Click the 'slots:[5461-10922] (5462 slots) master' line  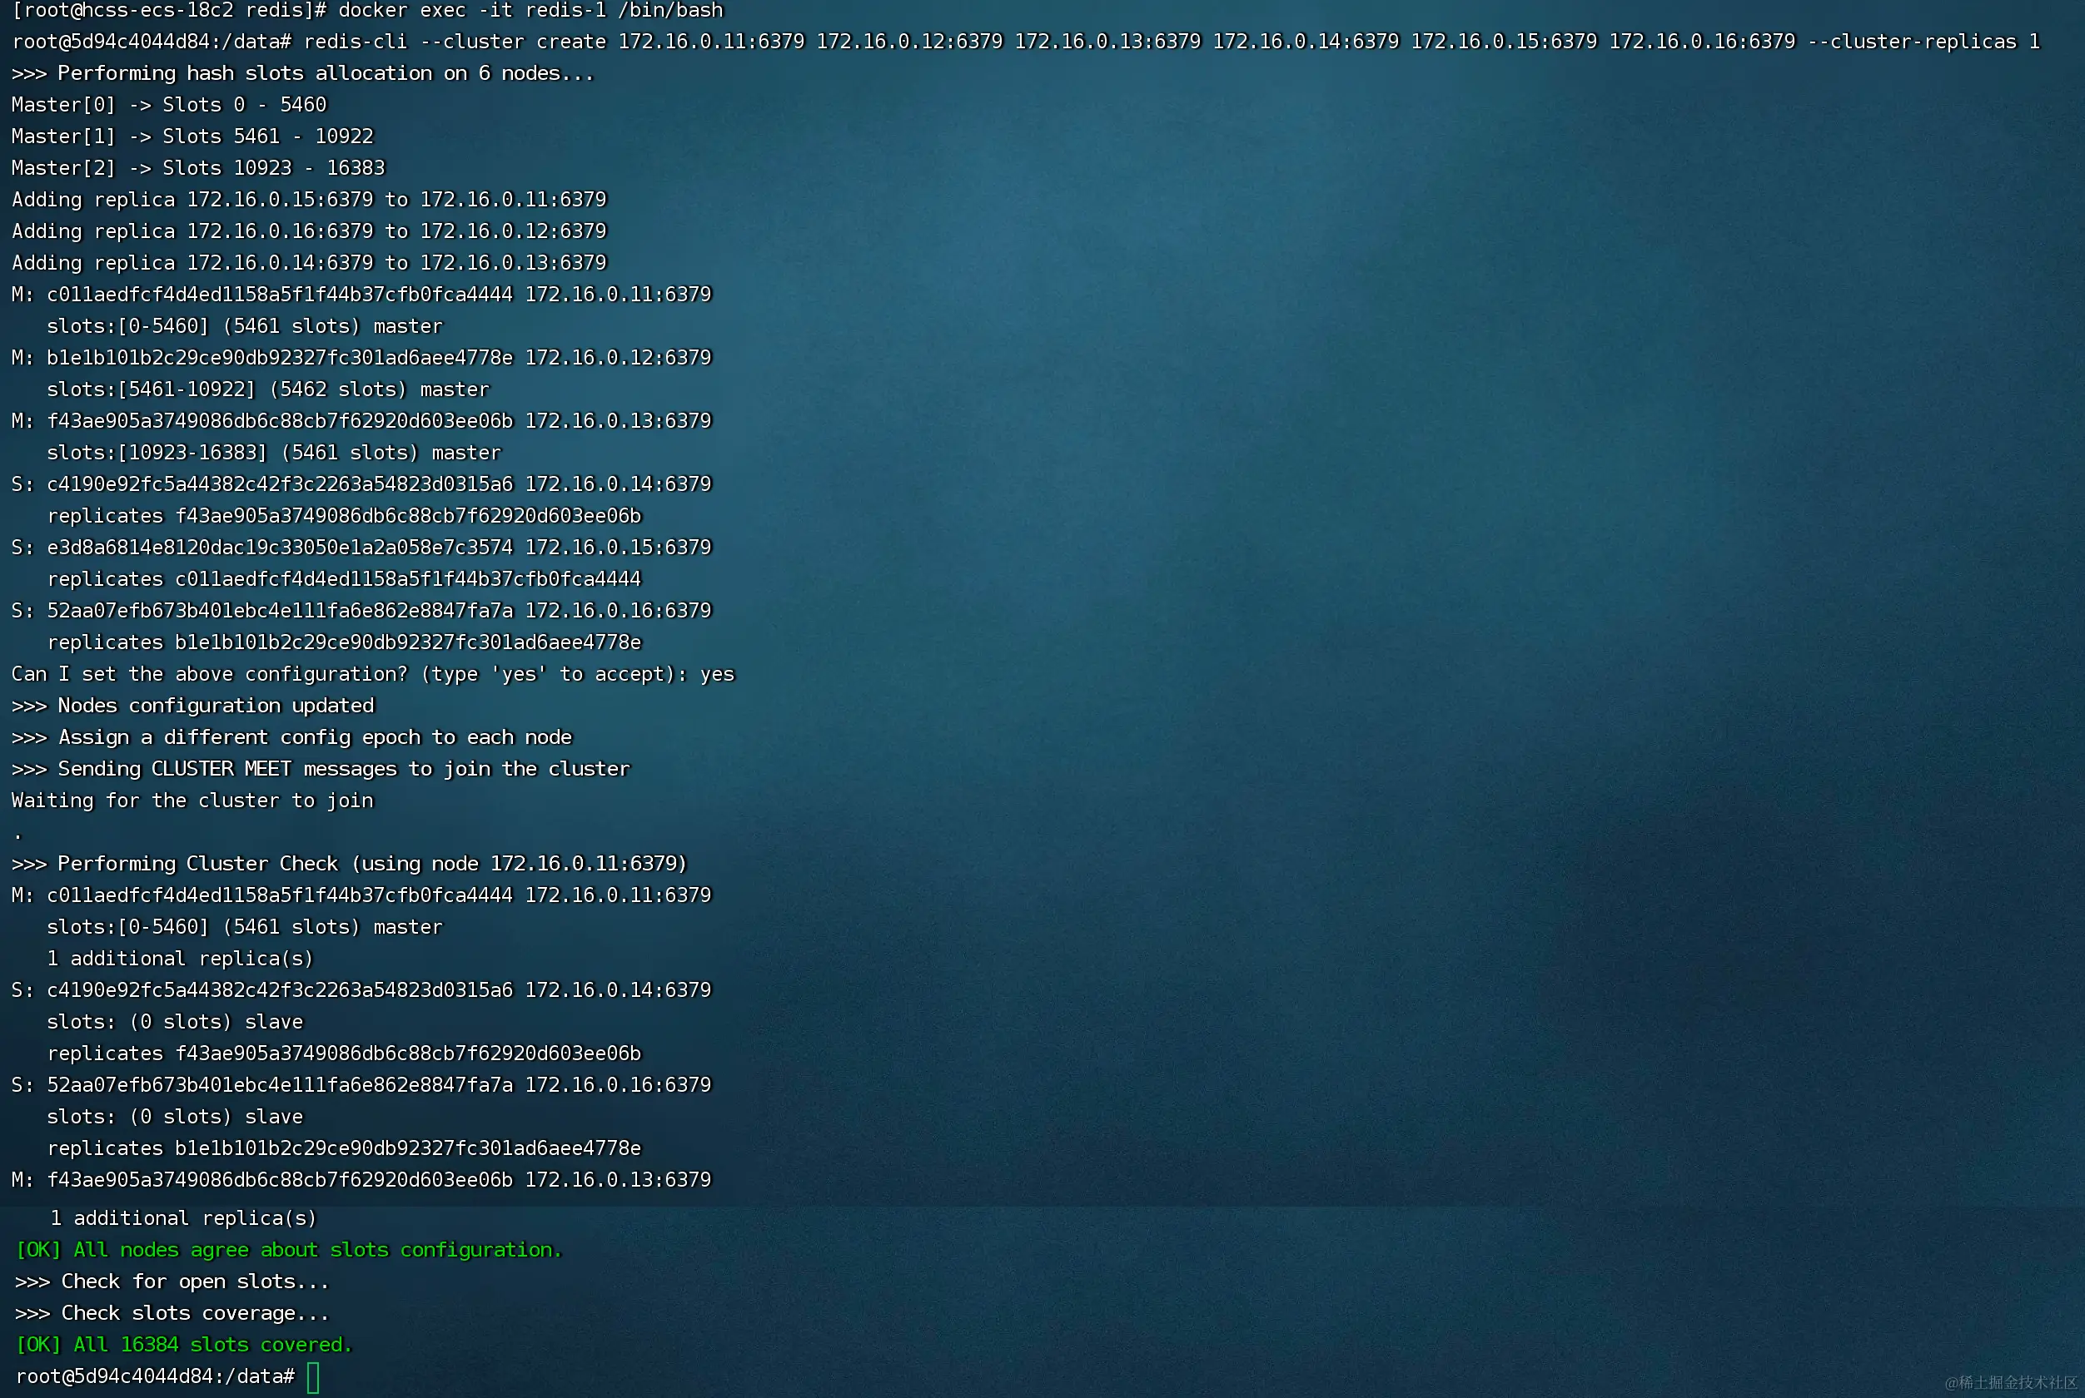[267, 389]
